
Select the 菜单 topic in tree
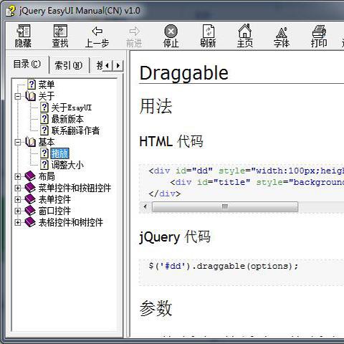pyautogui.click(x=47, y=85)
